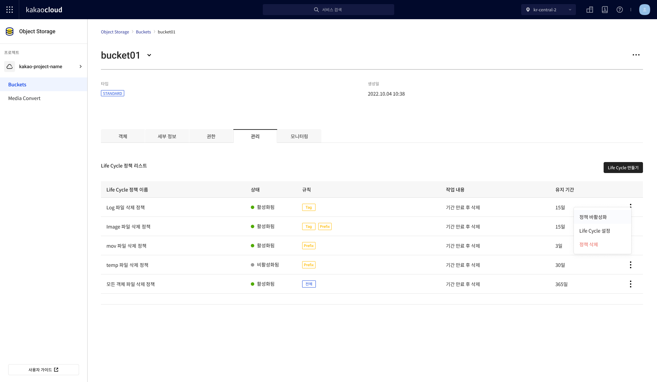Click the project cloud icon
This screenshot has height=382, width=657.
tap(10, 66)
